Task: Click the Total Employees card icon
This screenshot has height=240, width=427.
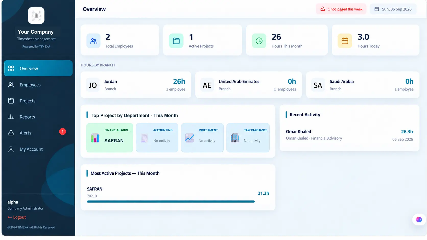Action: click(x=93, y=41)
